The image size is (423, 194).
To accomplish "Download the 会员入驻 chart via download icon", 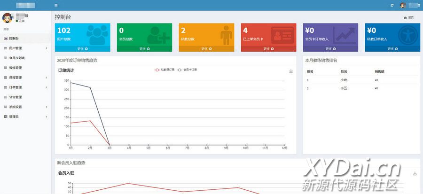I will [415, 173].
